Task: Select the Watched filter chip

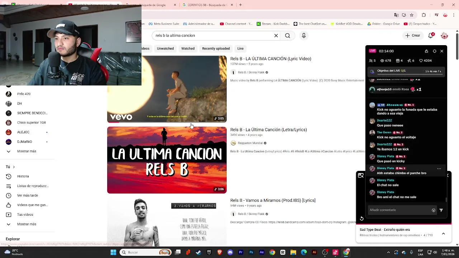Action: tap(188, 48)
